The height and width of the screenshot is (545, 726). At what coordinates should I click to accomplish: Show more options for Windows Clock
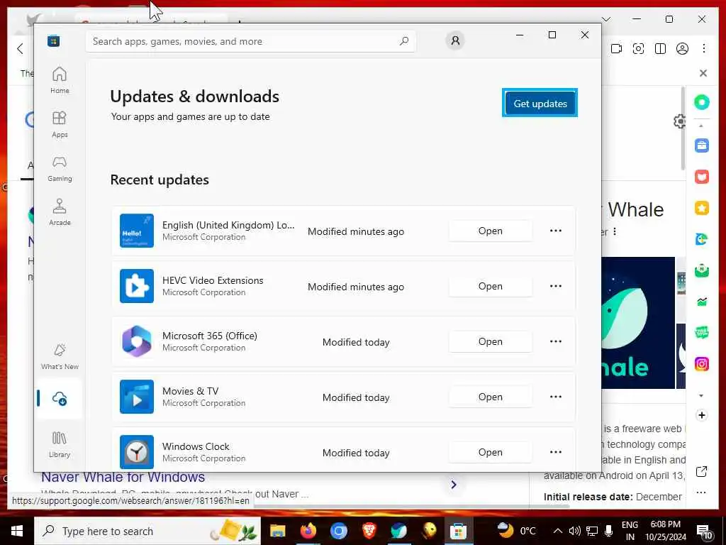(556, 452)
